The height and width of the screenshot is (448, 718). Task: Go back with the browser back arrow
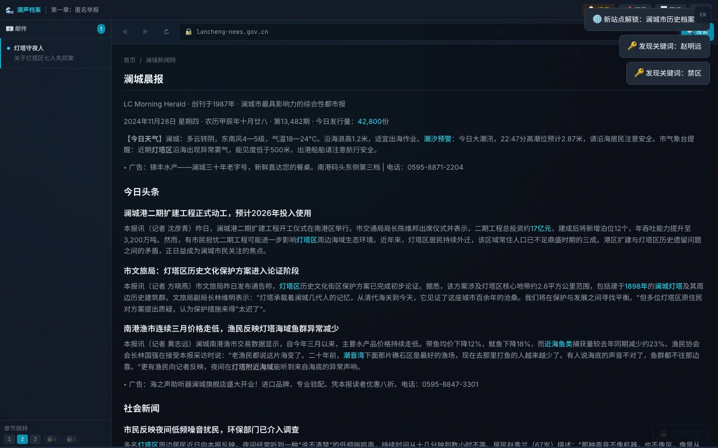point(125,32)
